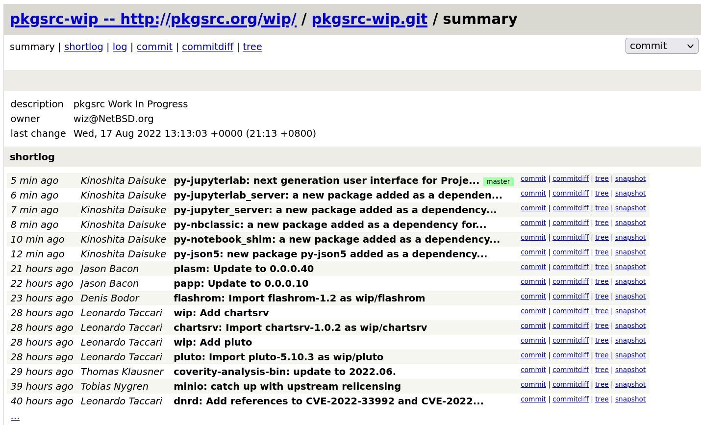Open tree for flashrom import commit
This screenshot has width=701, height=425.
coord(601,296)
